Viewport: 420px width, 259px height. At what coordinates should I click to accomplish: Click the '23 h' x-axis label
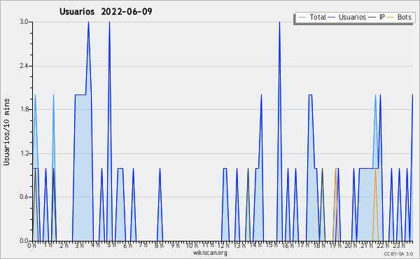[398, 246]
